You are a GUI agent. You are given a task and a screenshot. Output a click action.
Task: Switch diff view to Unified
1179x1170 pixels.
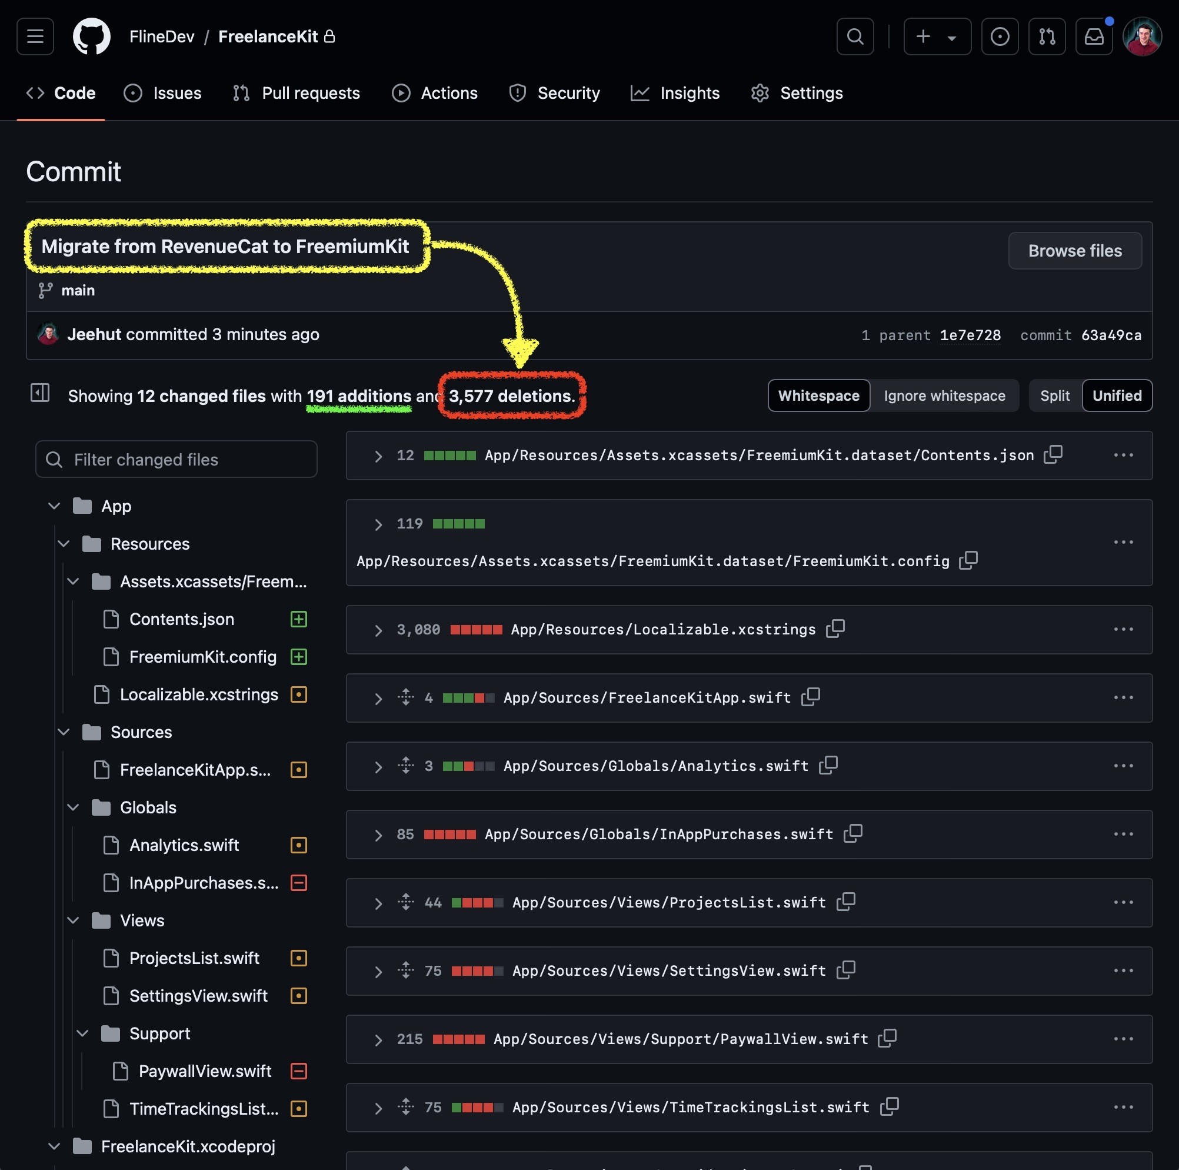[1117, 395]
